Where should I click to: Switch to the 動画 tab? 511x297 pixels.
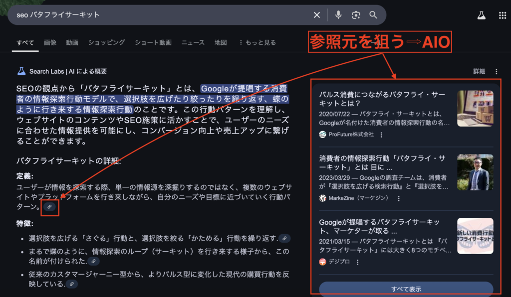(x=72, y=43)
